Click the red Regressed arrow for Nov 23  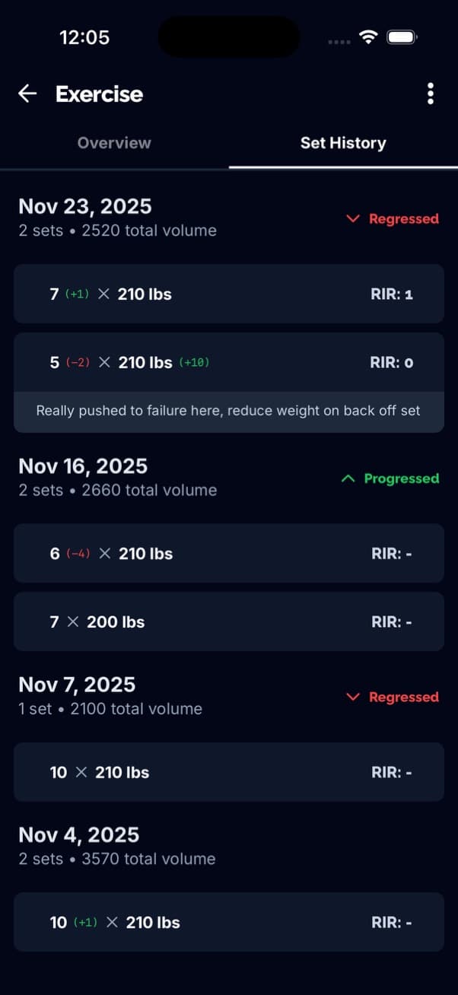[x=352, y=218]
